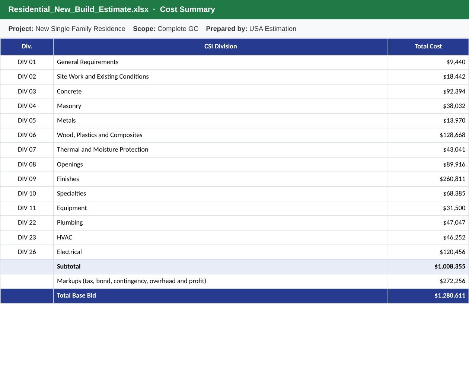Select the DIV 22 cell
The height and width of the screenshot is (365, 469).
pyautogui.click(x=27, y=223)
